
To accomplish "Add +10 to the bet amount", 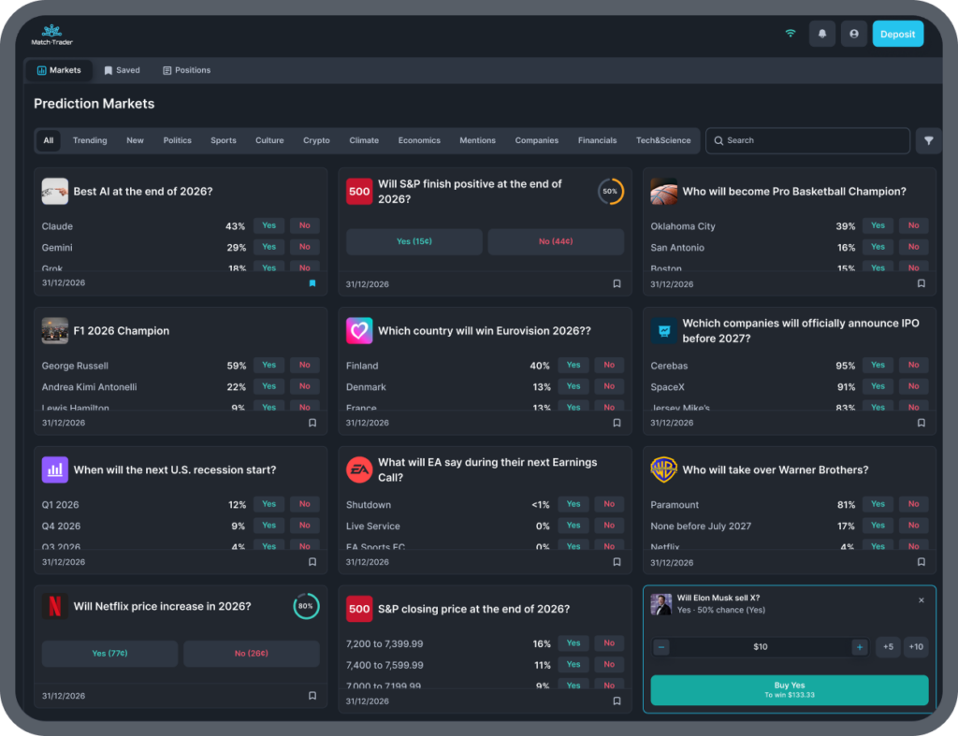I will pos(915,647).
